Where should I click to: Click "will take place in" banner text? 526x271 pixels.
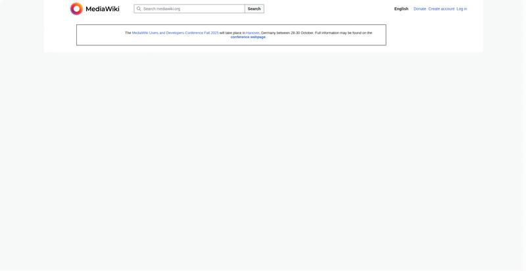(x=232, y=33)
